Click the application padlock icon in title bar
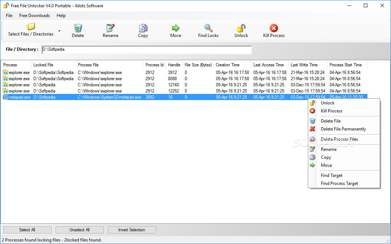 tap(6, 5)
